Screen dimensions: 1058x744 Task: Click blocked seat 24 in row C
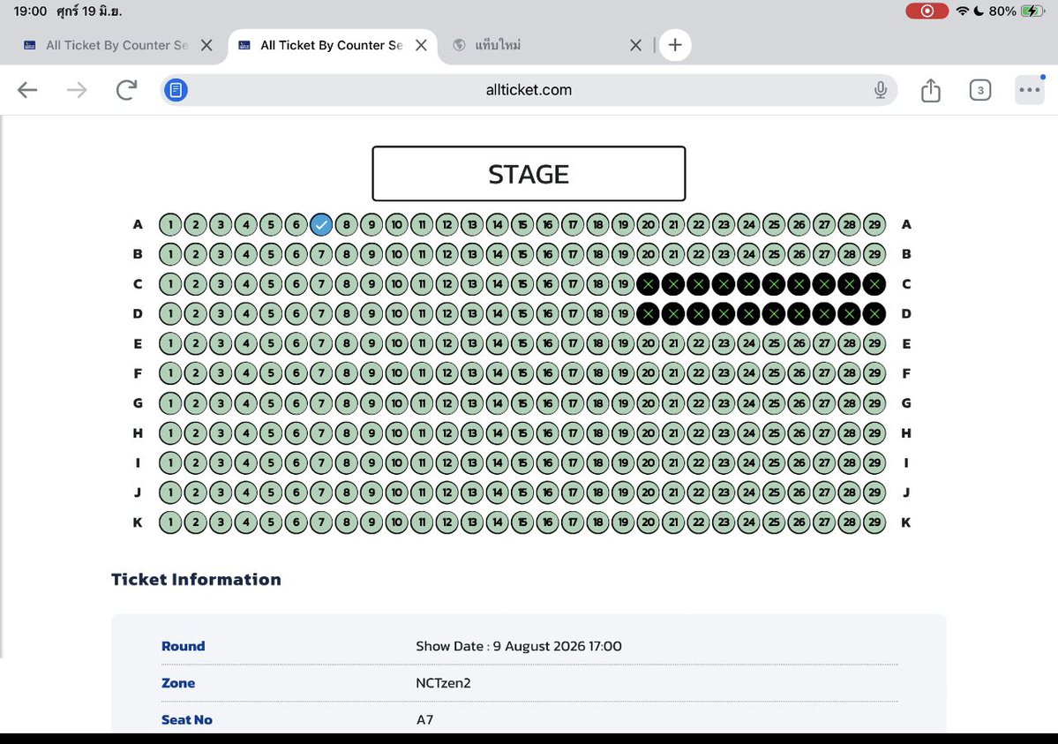click(748, 283)
